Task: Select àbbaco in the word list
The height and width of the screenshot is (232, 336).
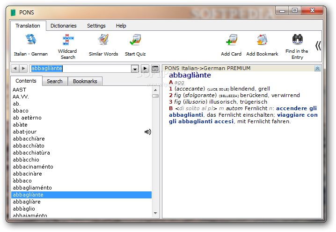Action: click(x=81, y=181)
